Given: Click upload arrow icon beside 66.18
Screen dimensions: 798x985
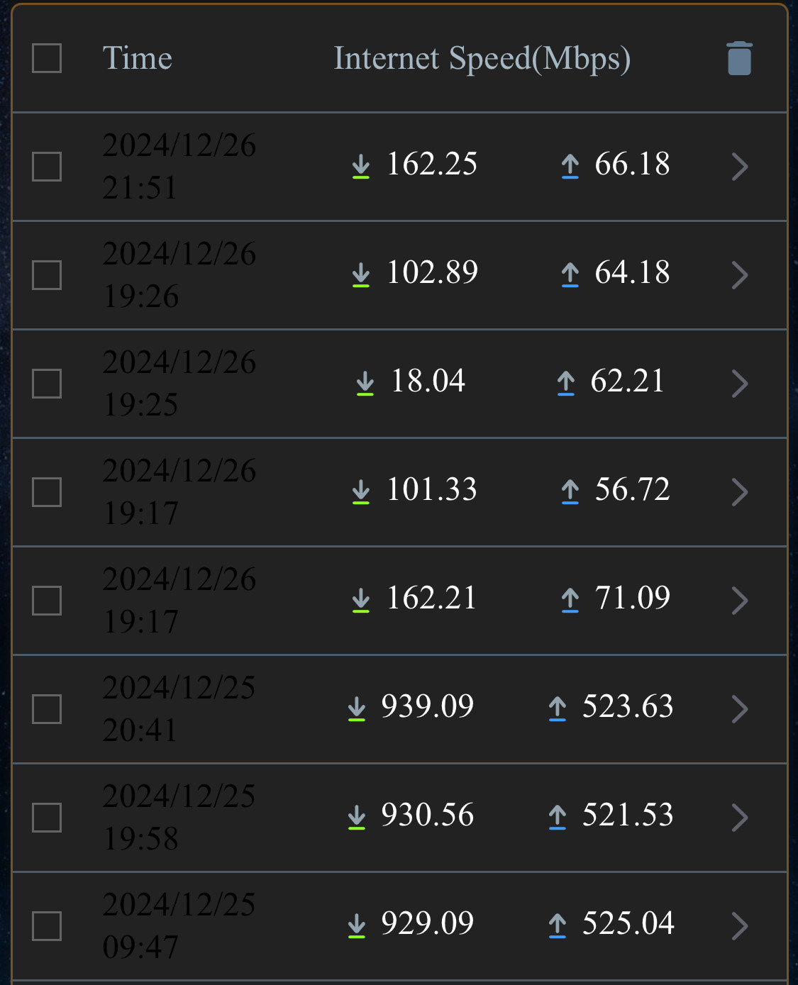Looking at the screenshot, I should (570, 167).
